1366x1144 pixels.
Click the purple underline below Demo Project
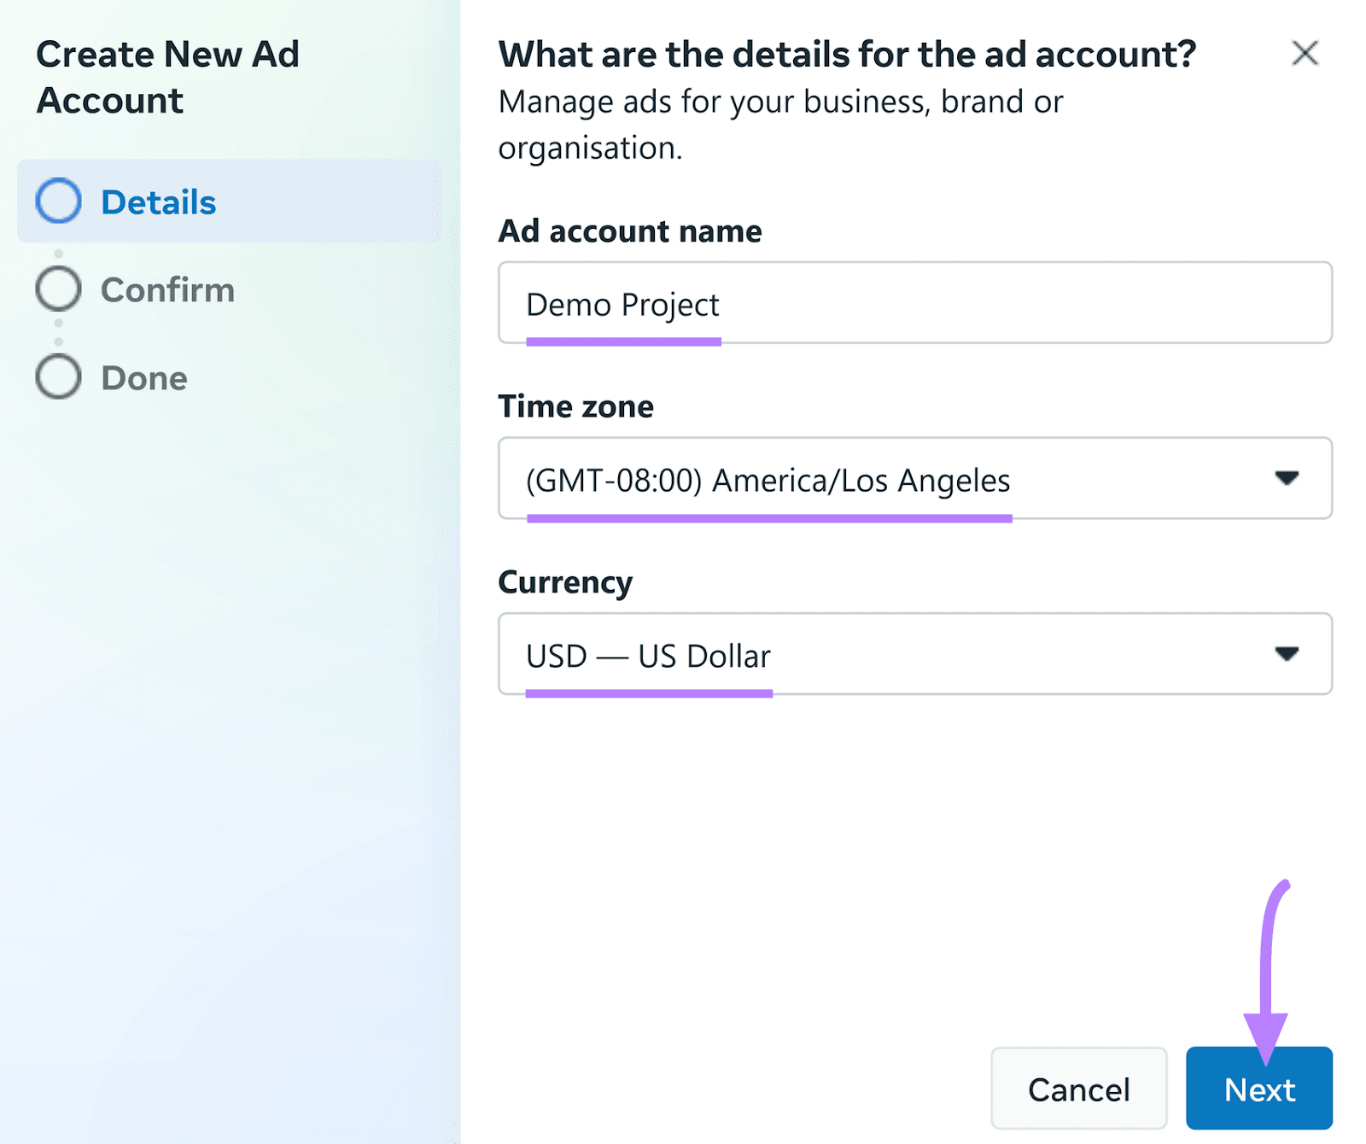point(624,341)
